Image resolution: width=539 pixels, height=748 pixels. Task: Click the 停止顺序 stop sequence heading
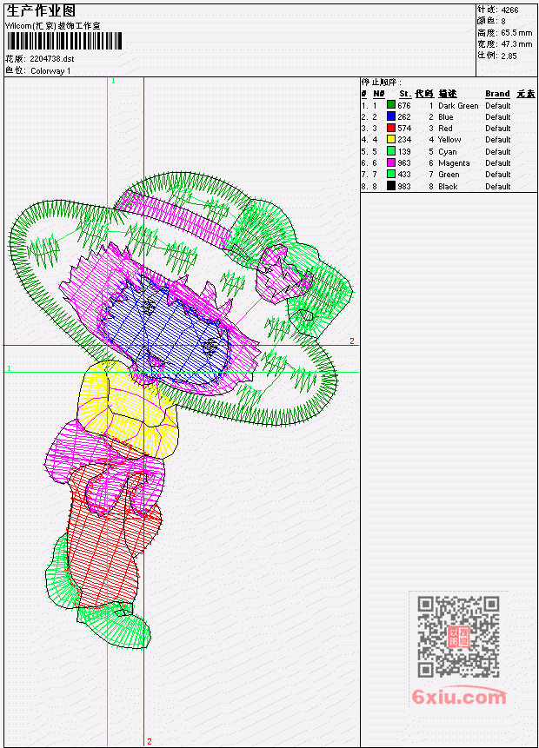pos(381,82)
